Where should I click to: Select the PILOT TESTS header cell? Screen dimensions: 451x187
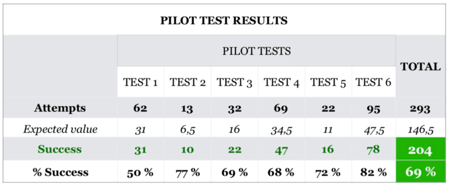[256, 51]
